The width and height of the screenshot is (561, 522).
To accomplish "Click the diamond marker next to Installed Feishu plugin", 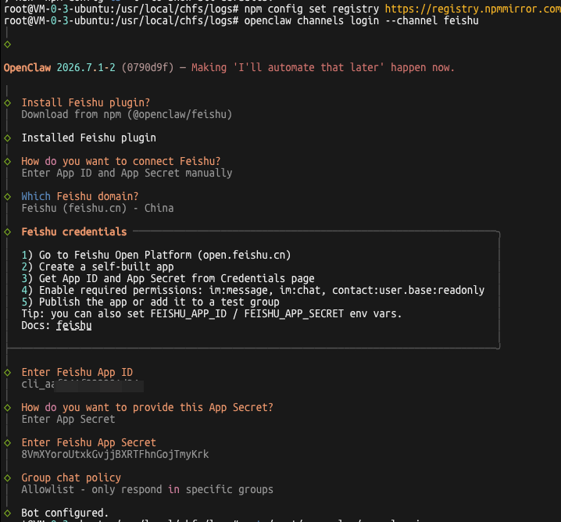I will click(8, 138).
